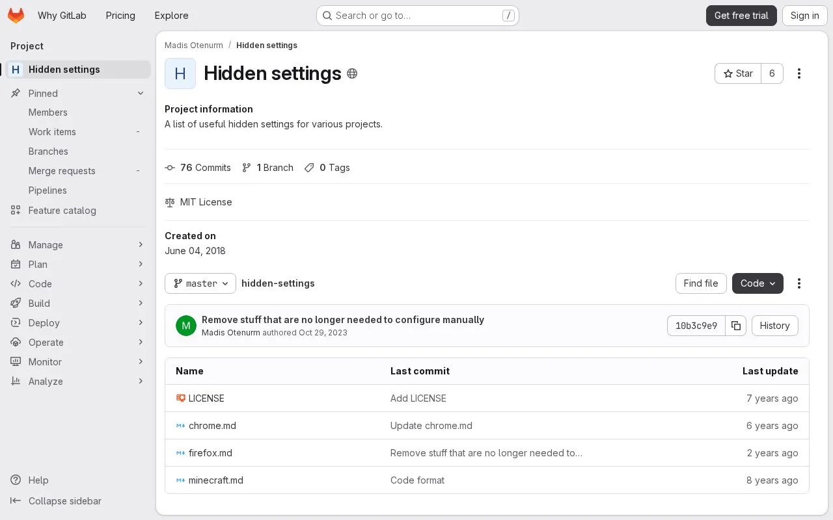Open the master branch dropdown
Viewport: 833px width, 520px height.
200,283
